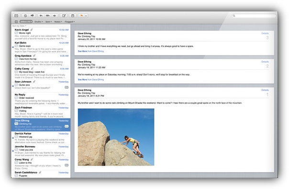Click the paperclip beside Corey Wang

(32, 159)
